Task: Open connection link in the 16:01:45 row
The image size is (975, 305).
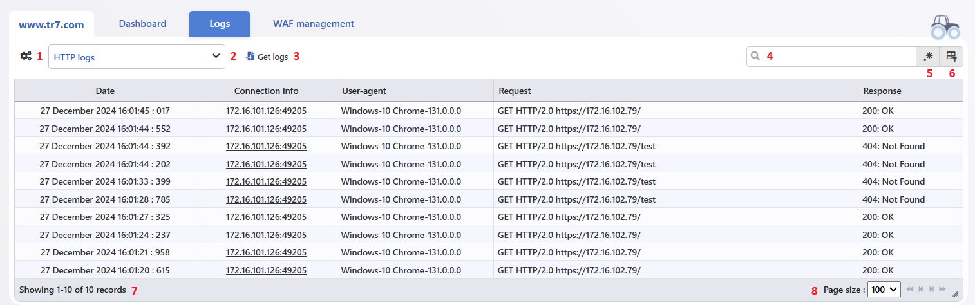Action: 266,111
